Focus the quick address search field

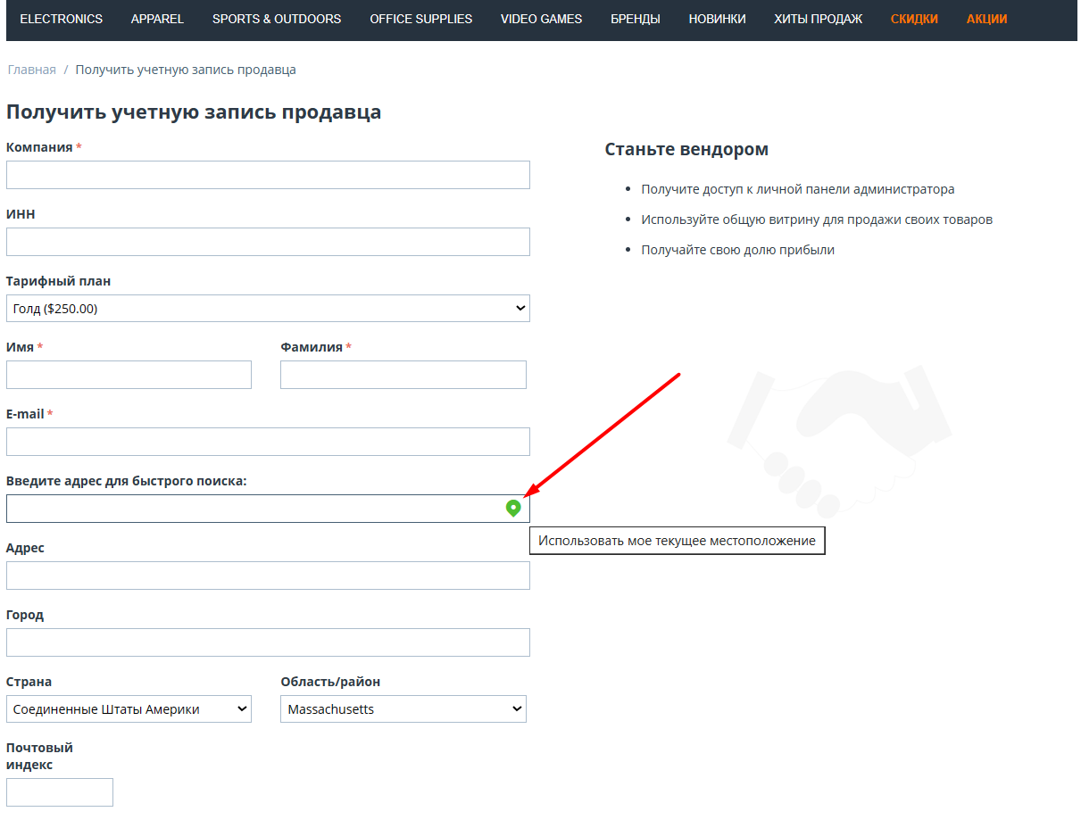(x=268, y=509)
